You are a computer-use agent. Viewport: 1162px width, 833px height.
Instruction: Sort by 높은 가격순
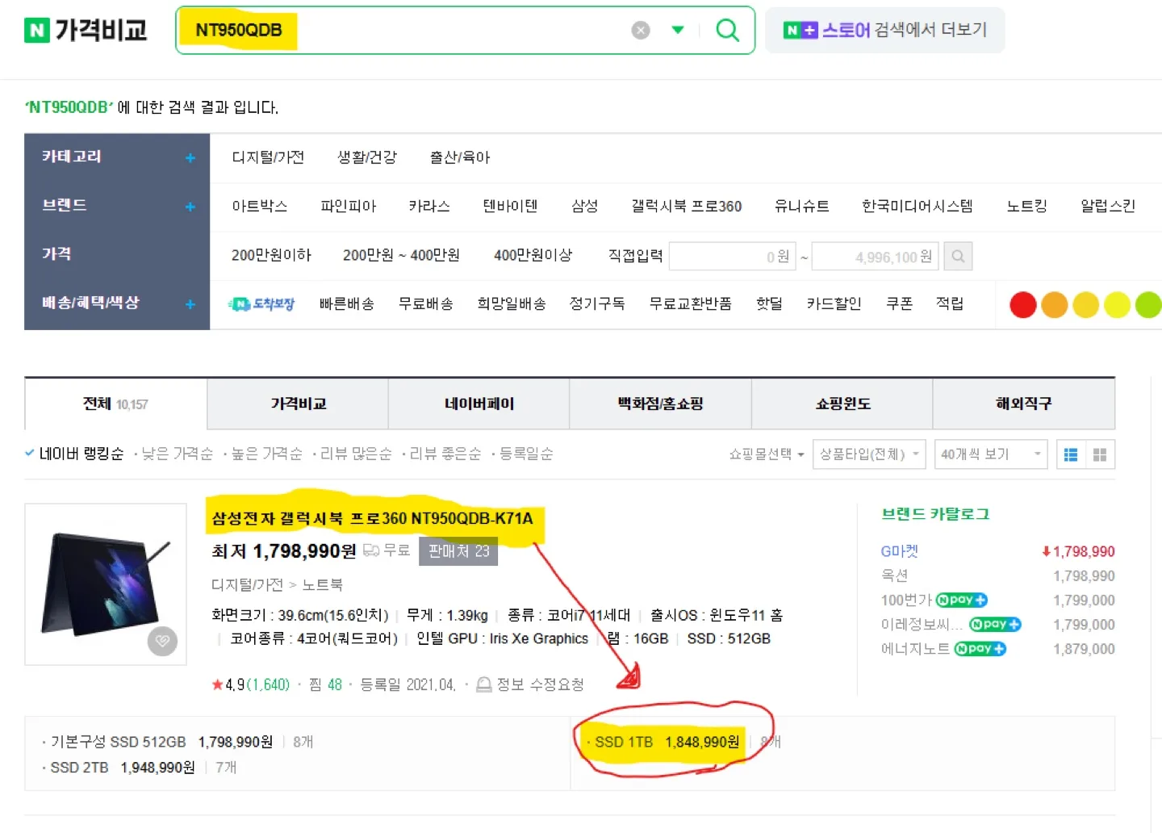266,454
